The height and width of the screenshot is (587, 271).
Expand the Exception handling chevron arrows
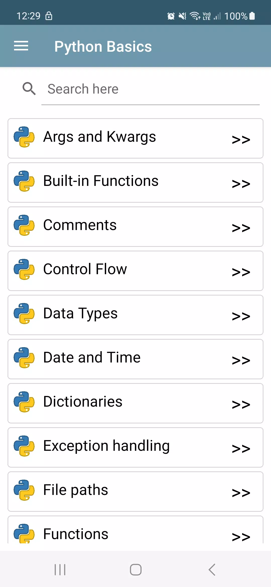pos(241,449)
